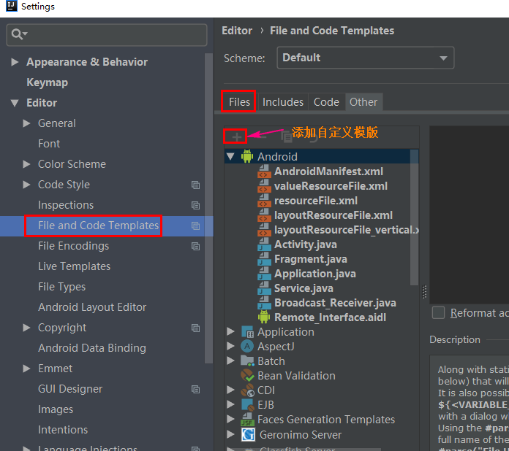Click the EJB group icon
Image resolution: width=509 pixels, height=451 pixels.
(247, 405)
